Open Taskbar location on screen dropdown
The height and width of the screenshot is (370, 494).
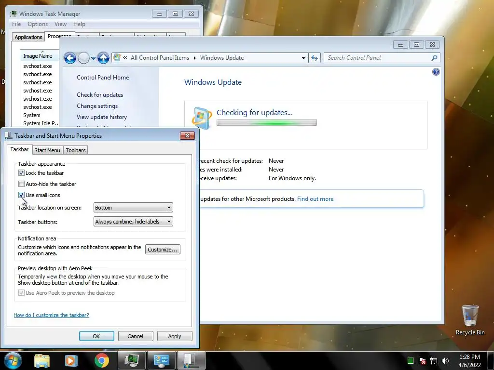[133, 208]
